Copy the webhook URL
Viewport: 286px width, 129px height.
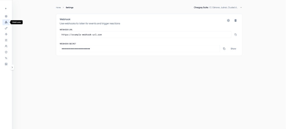[x=235, y=34]
